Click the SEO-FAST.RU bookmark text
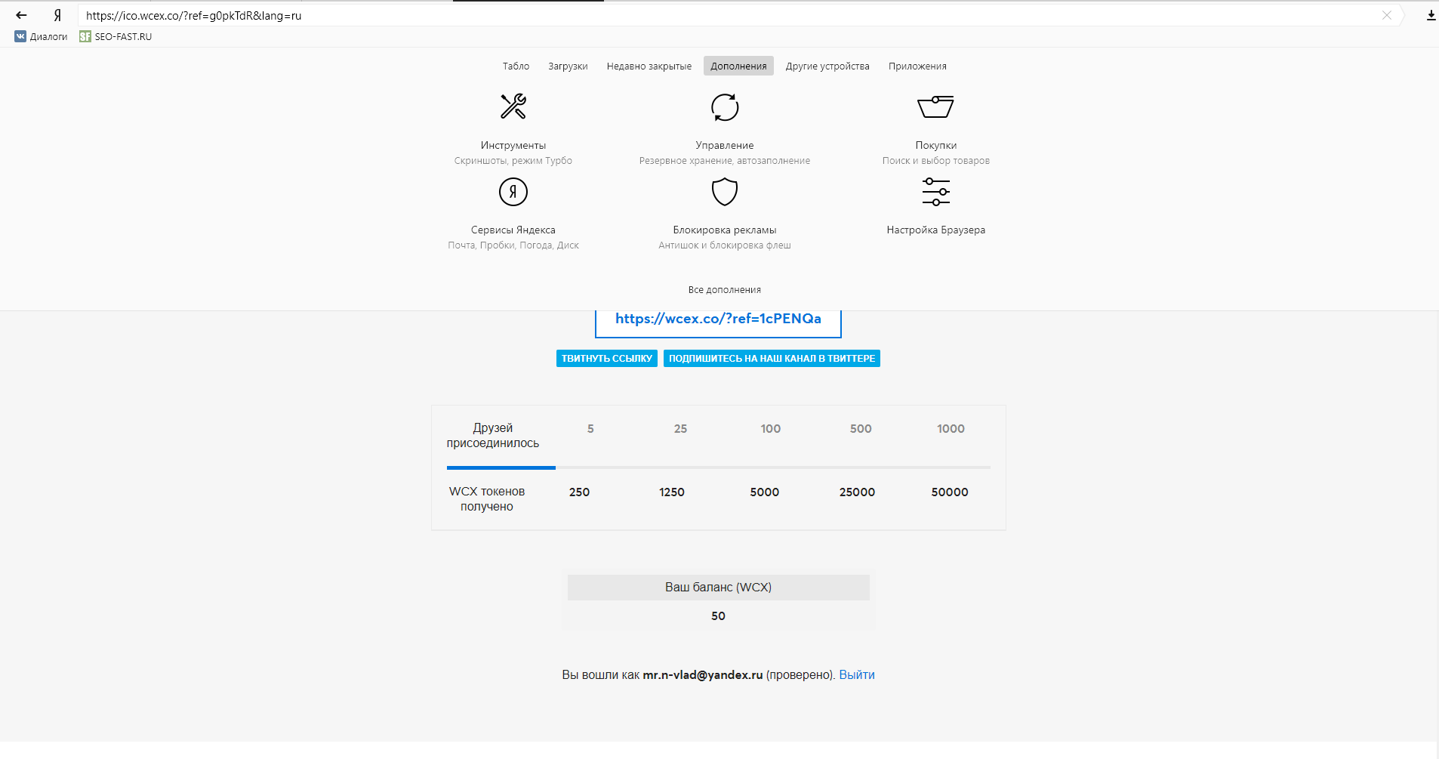Image resolution: width=1439 pixels, height=759 pixels. coord(123,36)
